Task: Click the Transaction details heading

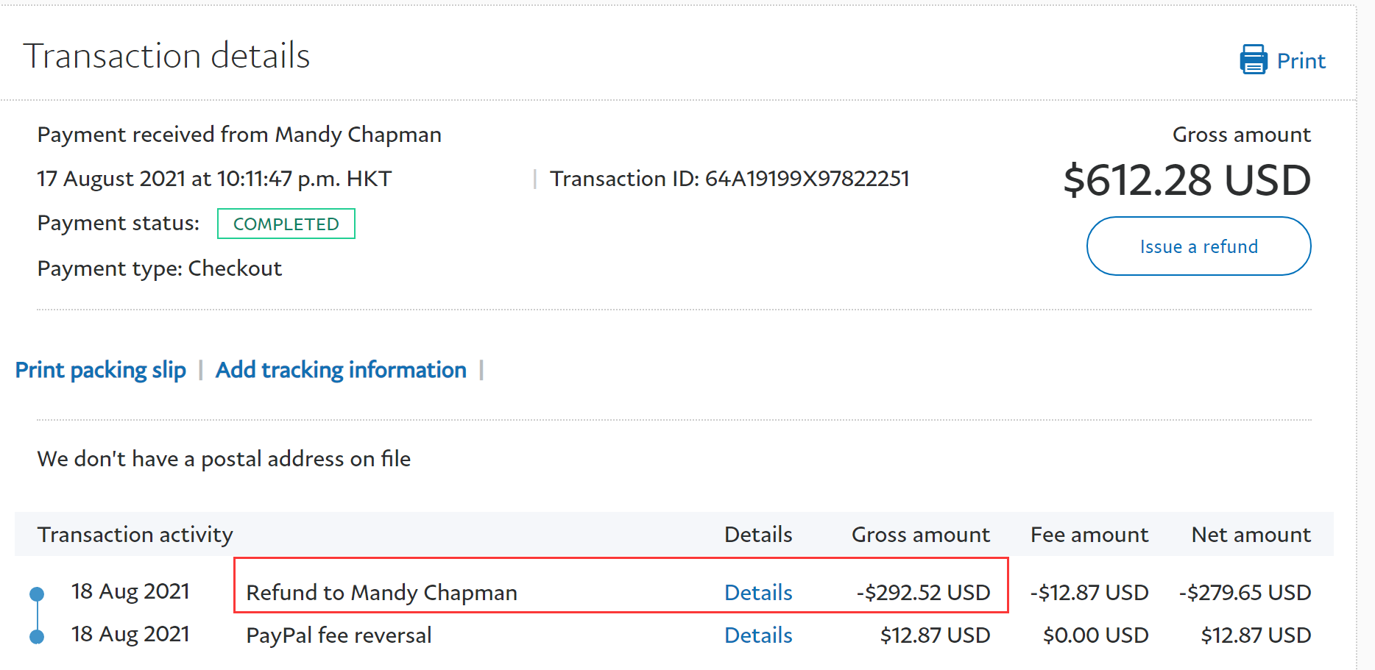Action: click(x=167, y=56)
